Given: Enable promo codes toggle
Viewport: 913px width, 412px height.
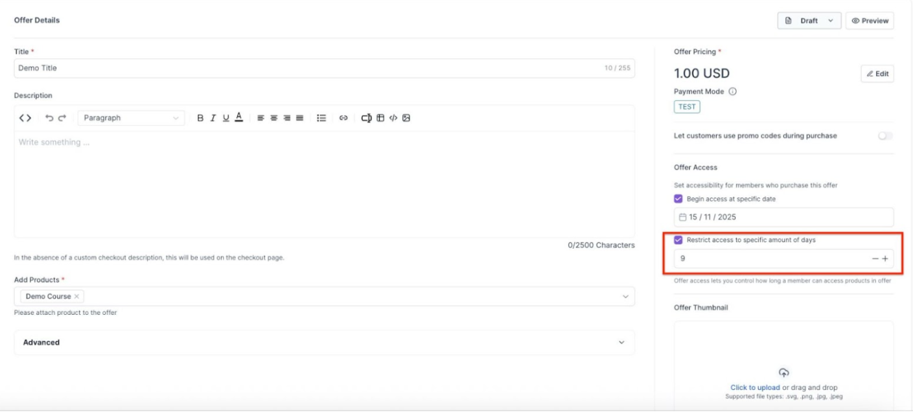Looking at the screenshot, I should coord(885,136).
